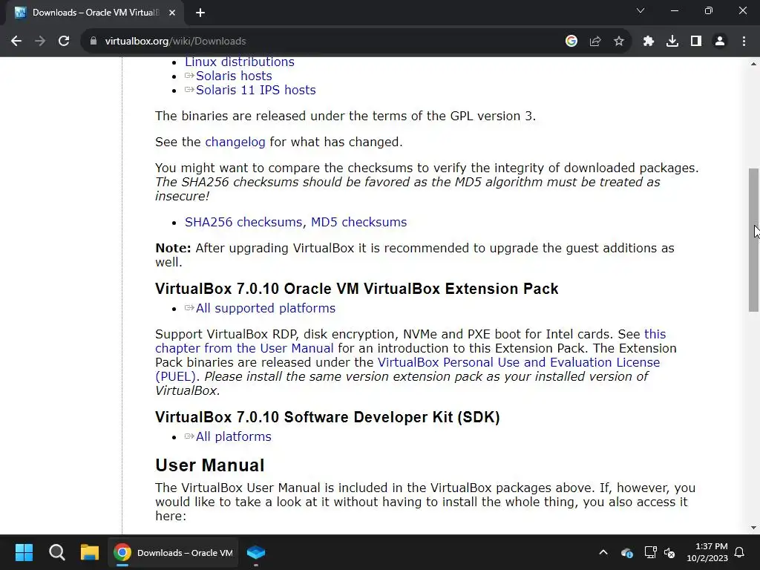Open Chrome three-dot menu
Viewport: 760px width, 570px height.
744,42
